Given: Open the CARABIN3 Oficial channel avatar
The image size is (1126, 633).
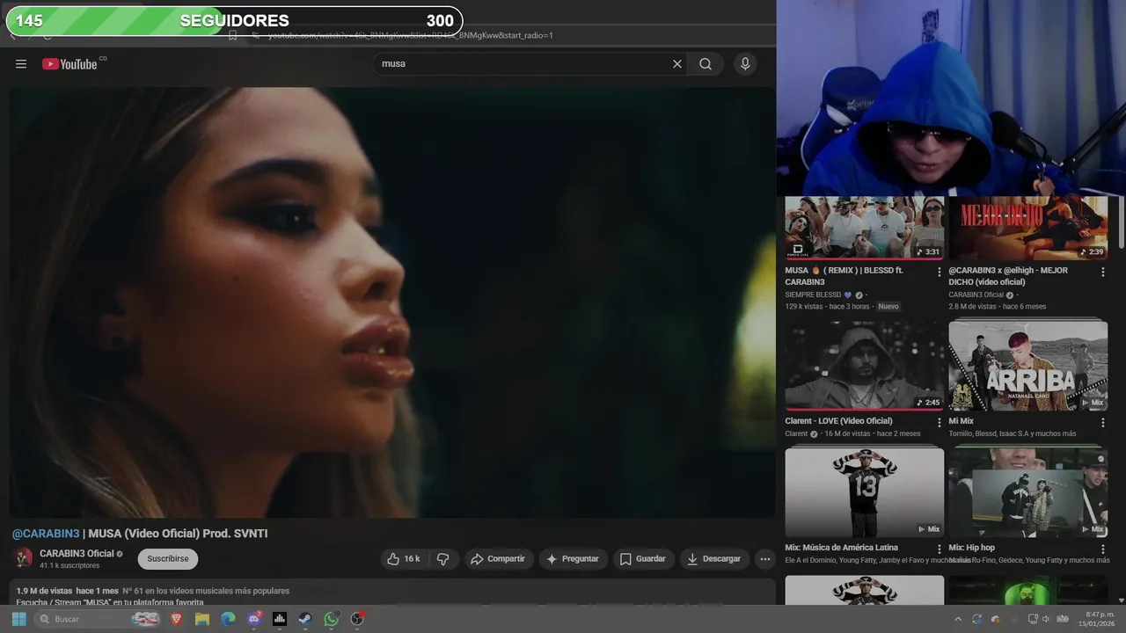Looking at the screenshot, I should (x=23, y=558).
